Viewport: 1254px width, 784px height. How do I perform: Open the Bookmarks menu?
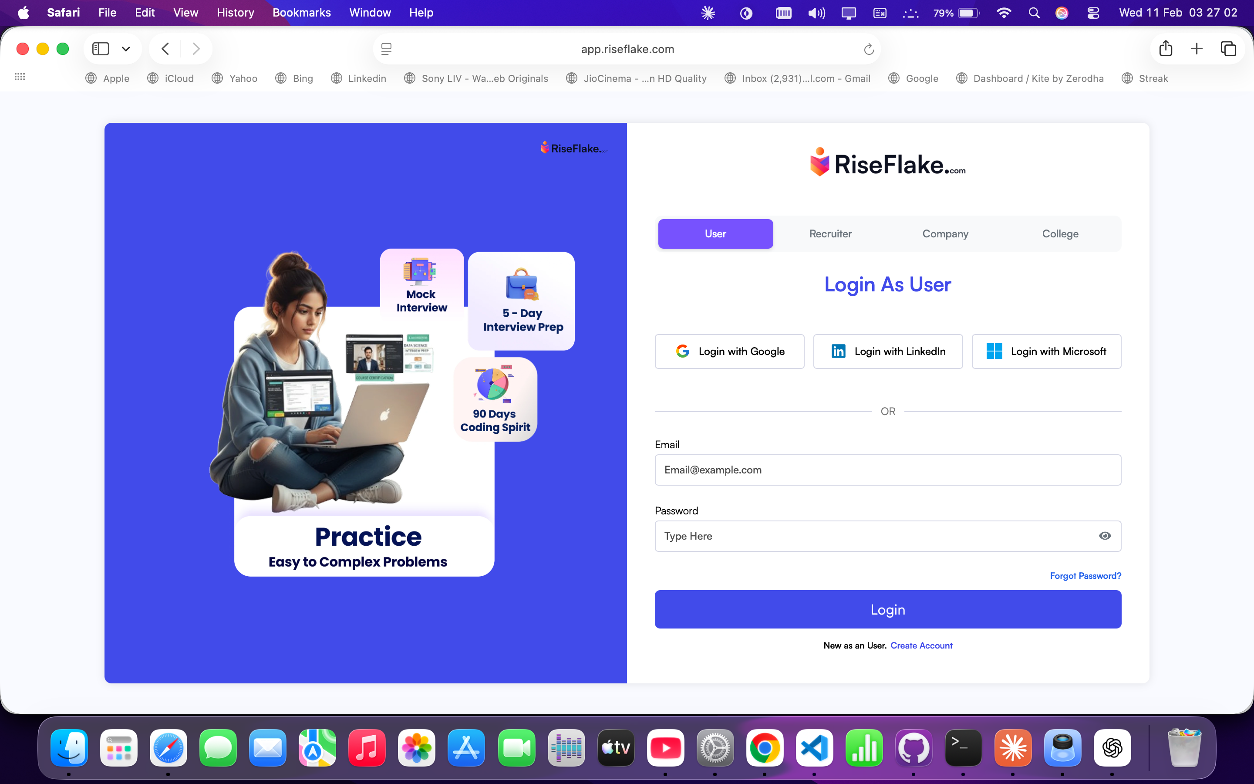(302, 13)
